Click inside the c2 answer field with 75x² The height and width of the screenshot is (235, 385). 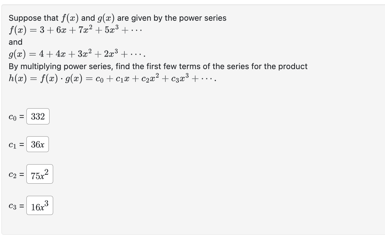[39, 174]
